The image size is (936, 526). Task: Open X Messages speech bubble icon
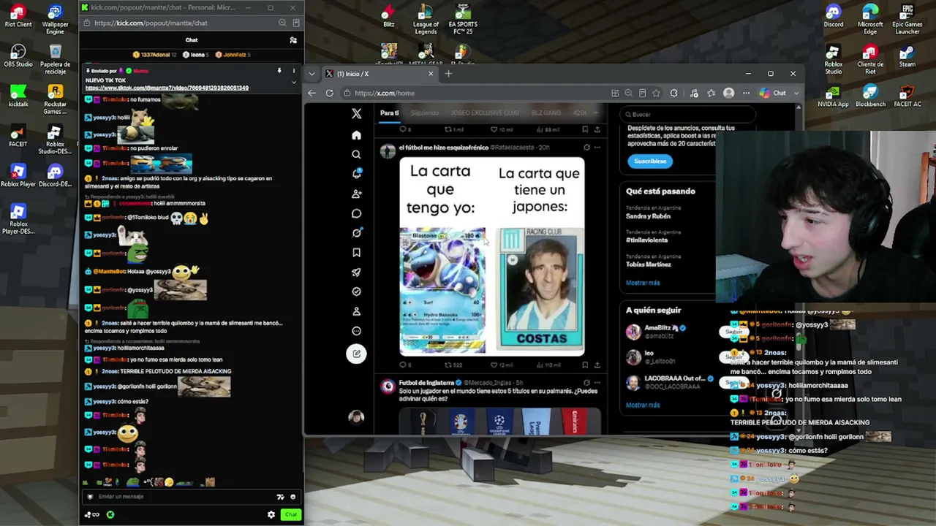point(356,213)
